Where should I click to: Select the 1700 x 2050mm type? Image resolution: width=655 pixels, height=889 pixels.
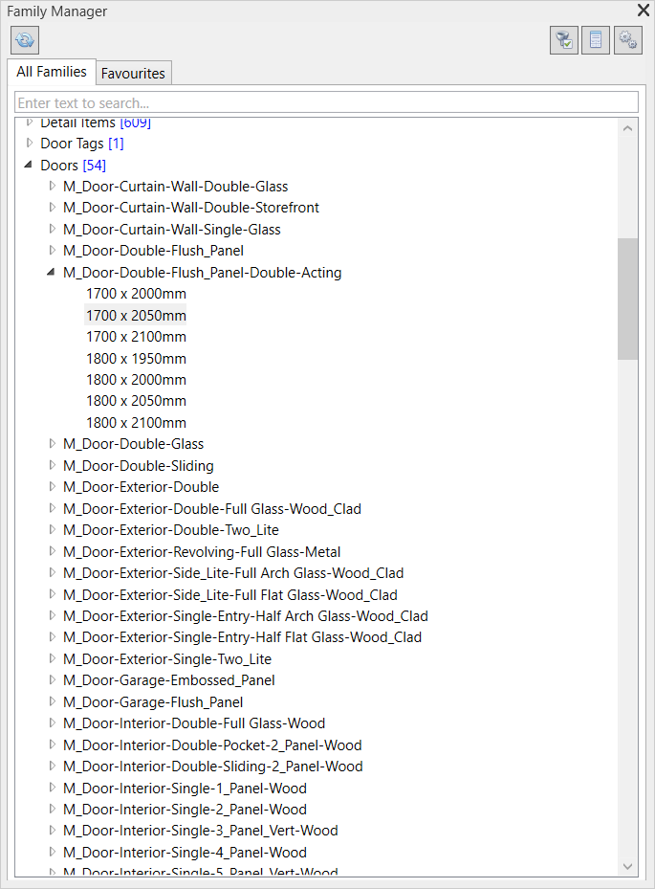136,315
